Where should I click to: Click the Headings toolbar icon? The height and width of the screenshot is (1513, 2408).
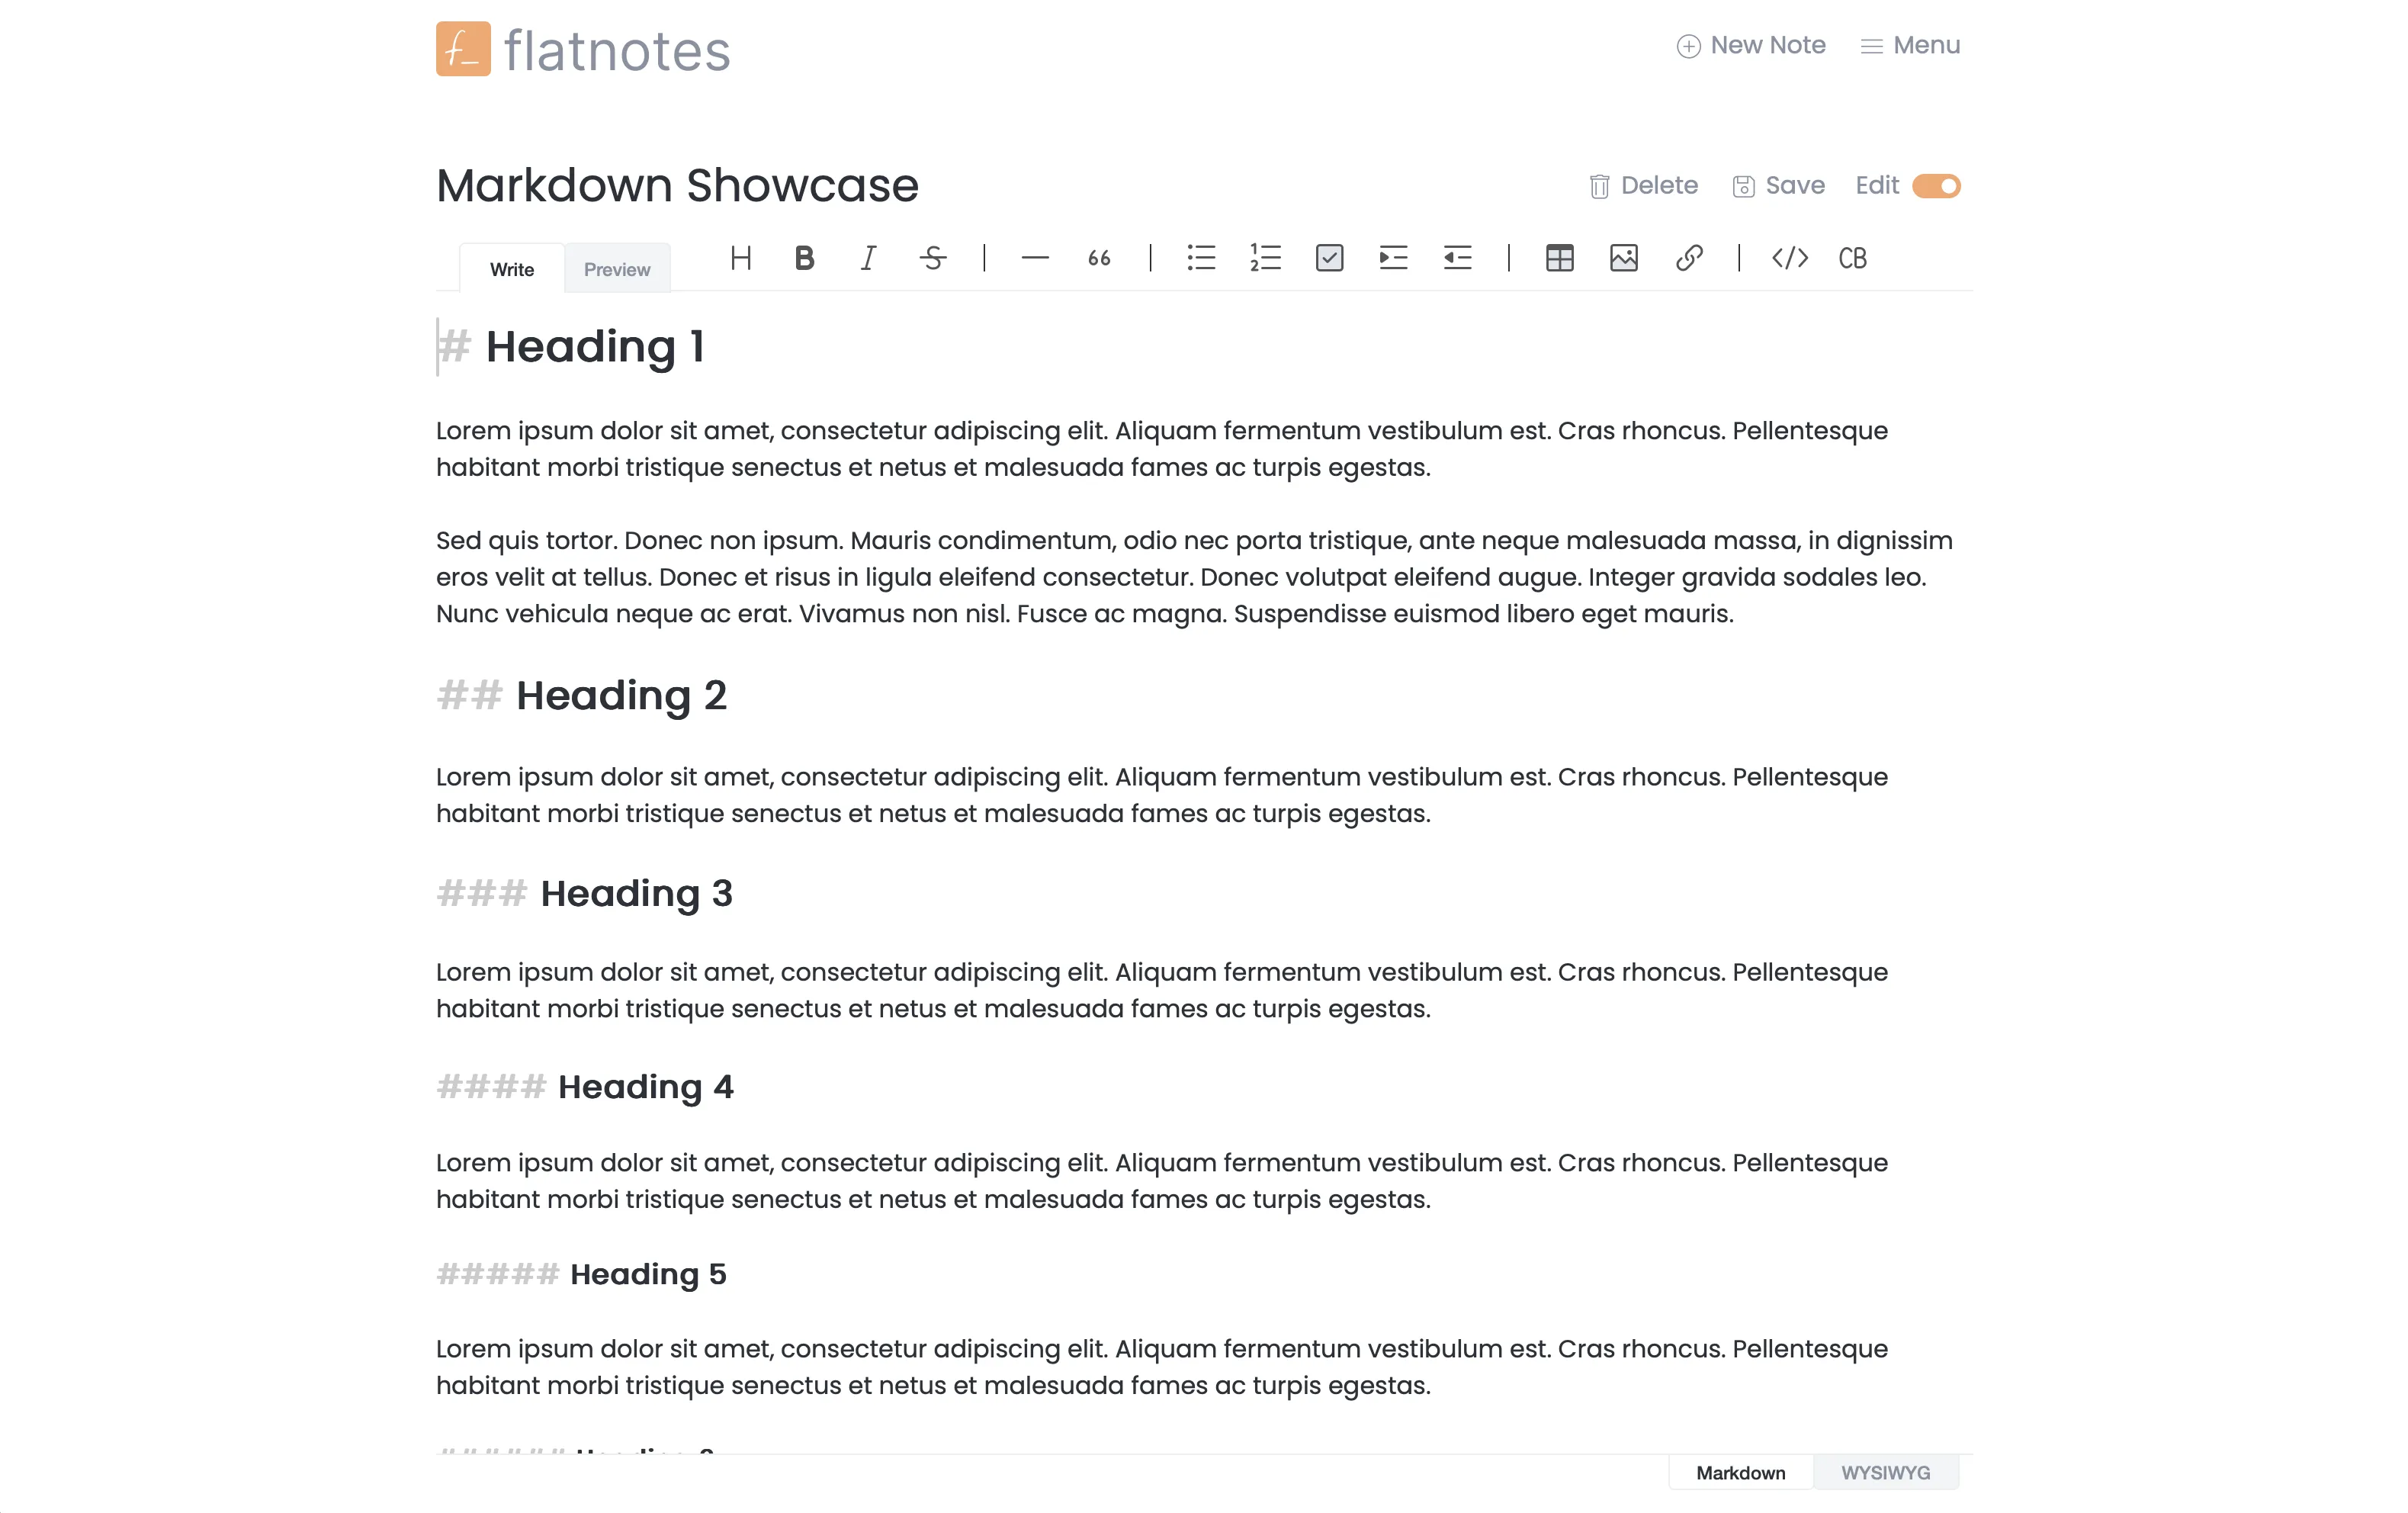tap(740, 258)
